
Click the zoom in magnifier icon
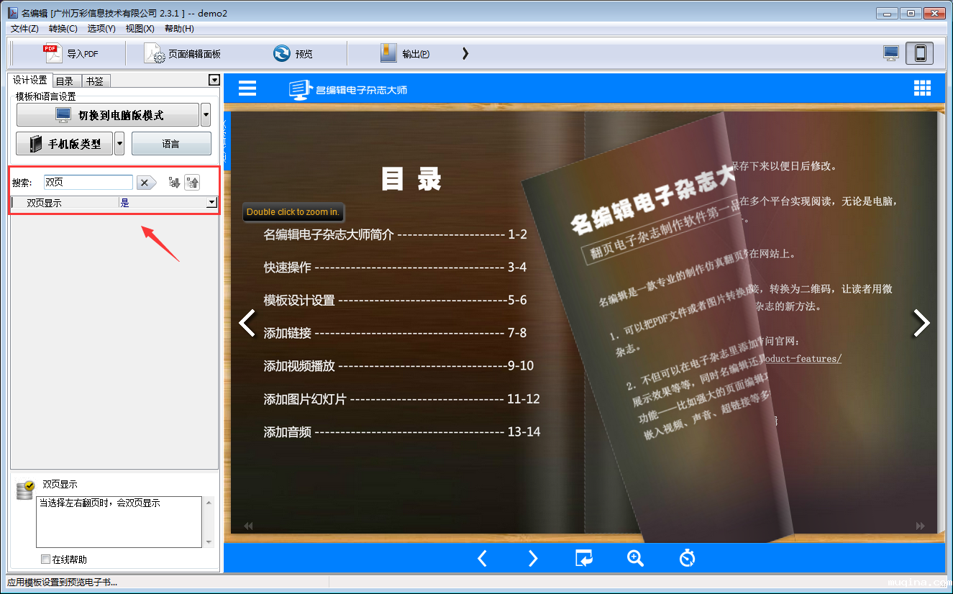pyautogui.click(x=635, y=558)
